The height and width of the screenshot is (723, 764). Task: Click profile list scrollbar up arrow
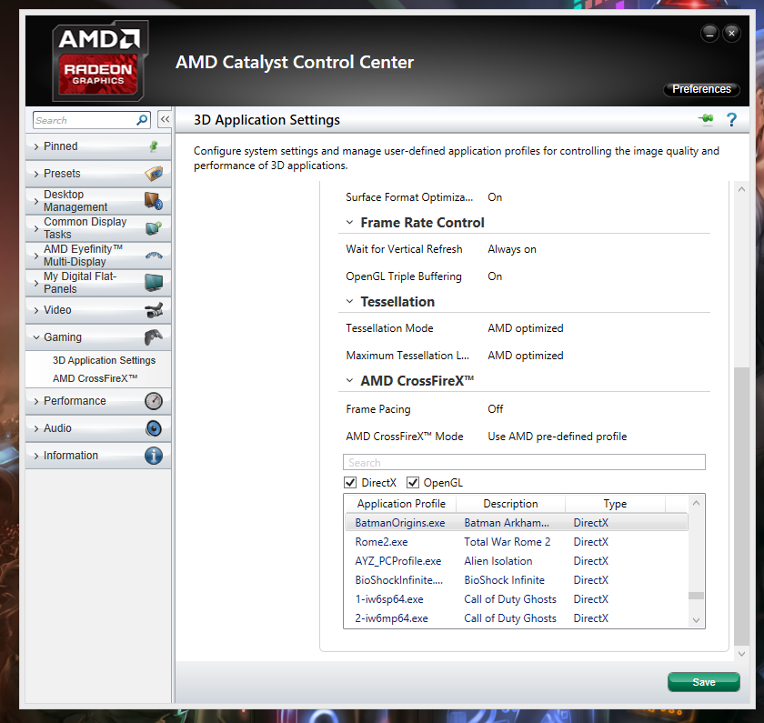click(x=696, y=503)
